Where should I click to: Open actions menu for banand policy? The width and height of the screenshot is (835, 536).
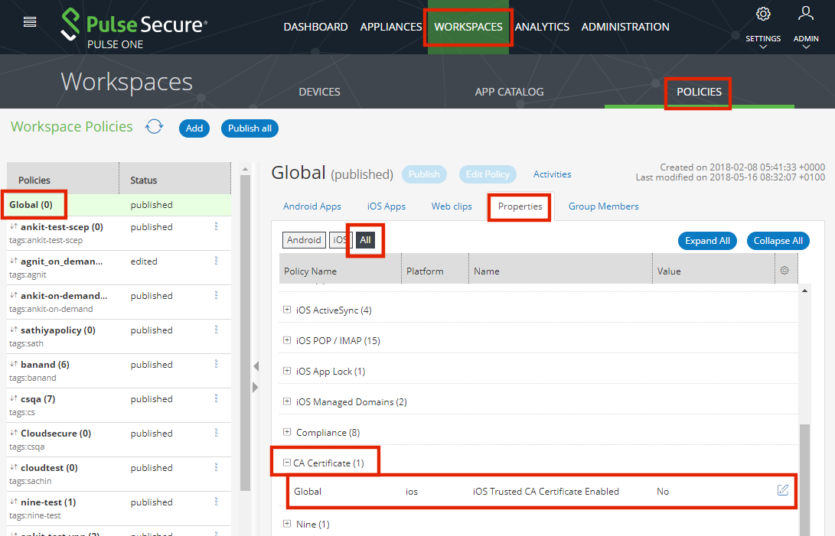click(x=216, y=364)
